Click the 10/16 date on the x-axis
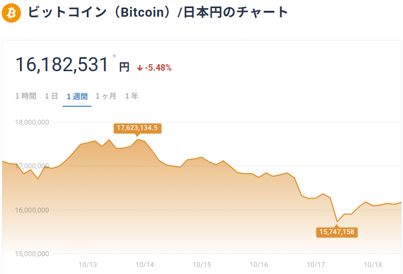The width and height of the screenshot is (403, 274). tap(259, 265)
